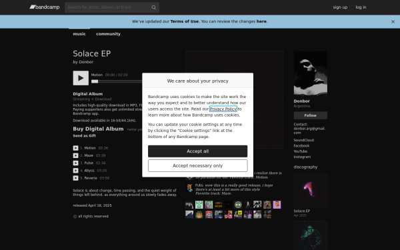Select the 'released April 18, 2025' text

click(92, 205)
